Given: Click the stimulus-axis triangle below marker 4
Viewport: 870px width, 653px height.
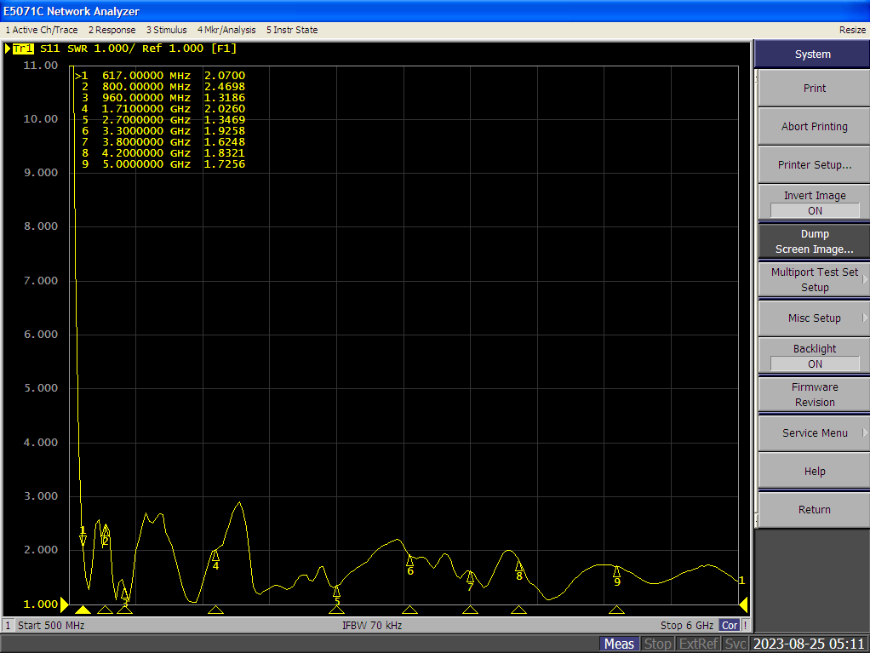Looking at the screenshot, I should [x=215, y=610].
